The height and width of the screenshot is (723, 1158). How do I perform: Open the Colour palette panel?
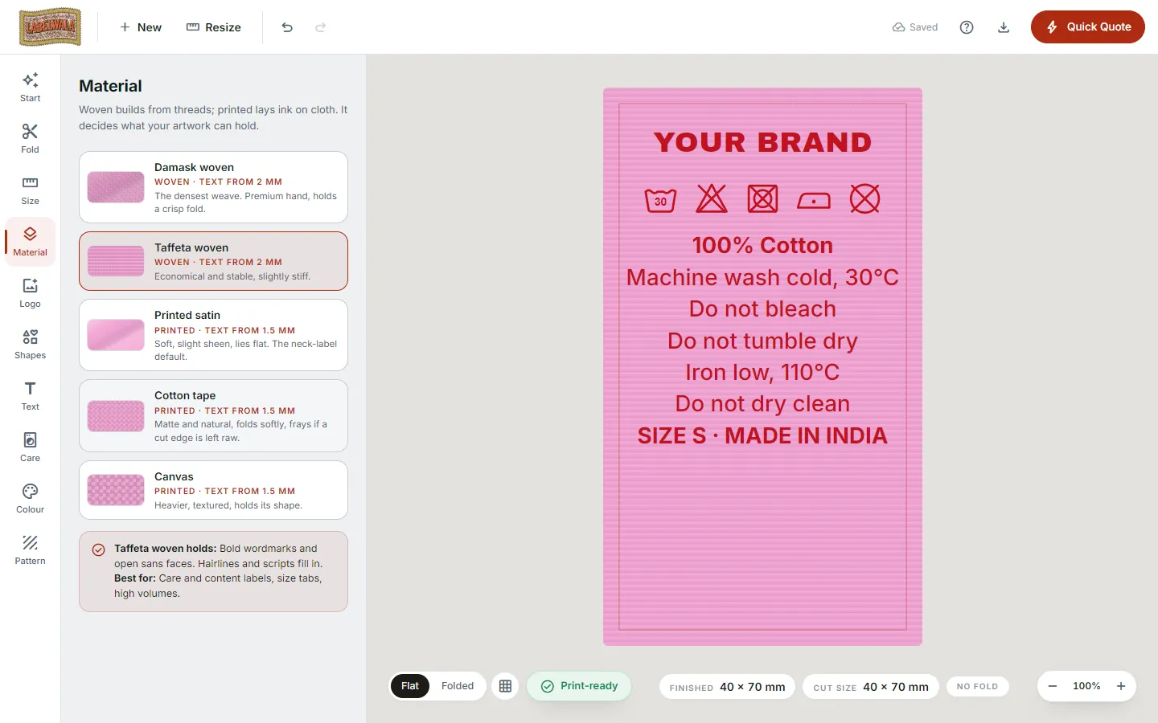tap(30, 499)
